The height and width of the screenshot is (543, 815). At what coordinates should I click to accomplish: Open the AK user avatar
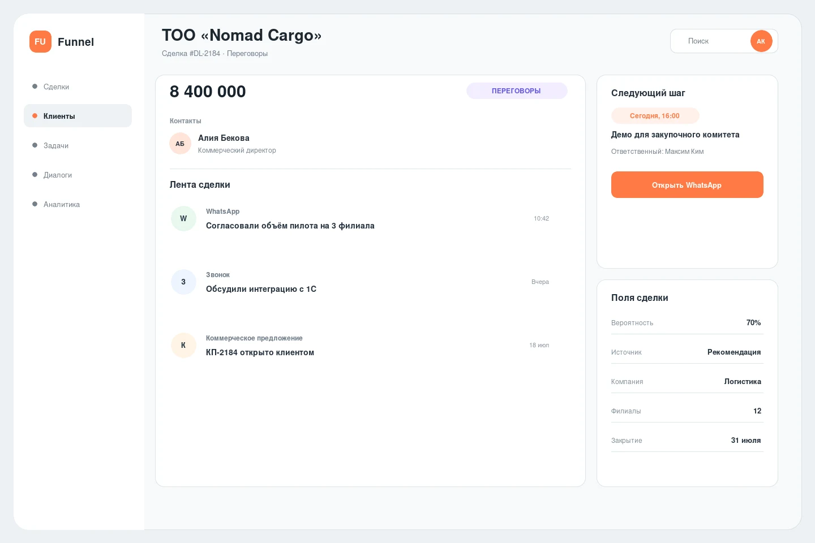[x=761, y=41]
